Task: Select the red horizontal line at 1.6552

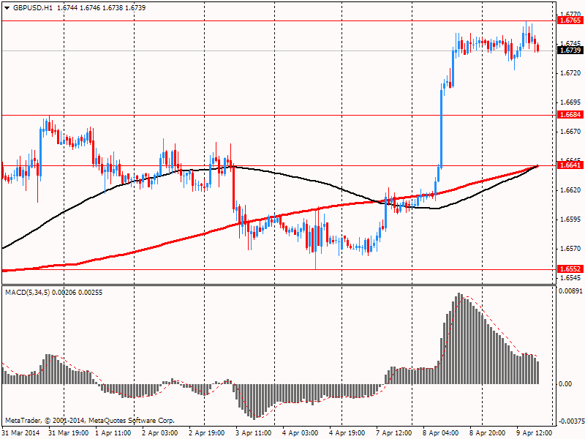Action: (279, 269)
